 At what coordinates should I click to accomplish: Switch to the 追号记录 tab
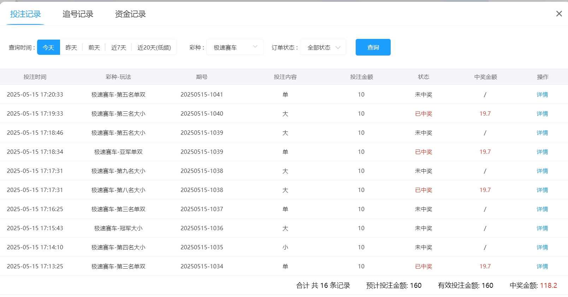(78, 14)
